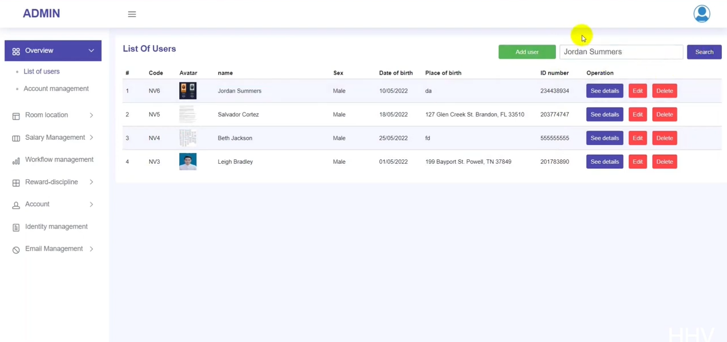Expand the Room location submenu arrow

[91, 115]
